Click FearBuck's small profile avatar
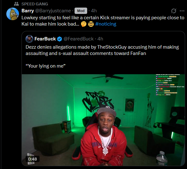 coord(29,39)
